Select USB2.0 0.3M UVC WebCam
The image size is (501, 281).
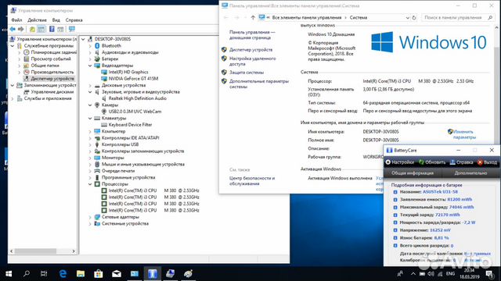(135, 112)
